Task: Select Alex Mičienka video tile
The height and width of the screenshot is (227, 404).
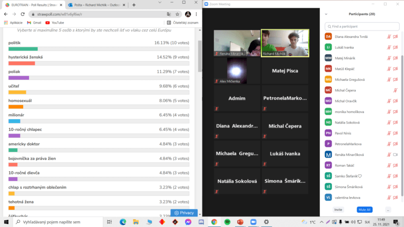Action: 237,71
